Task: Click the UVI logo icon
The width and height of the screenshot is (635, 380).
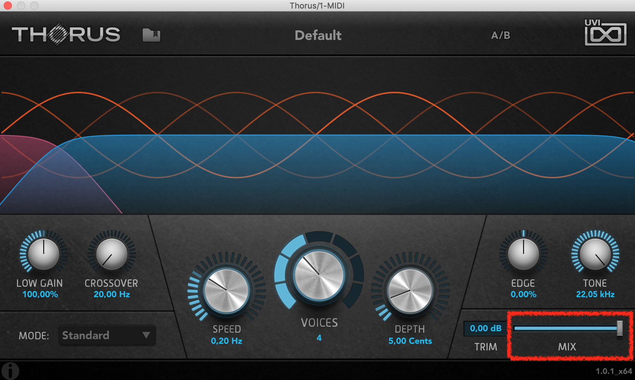Action: pos(605,33)
